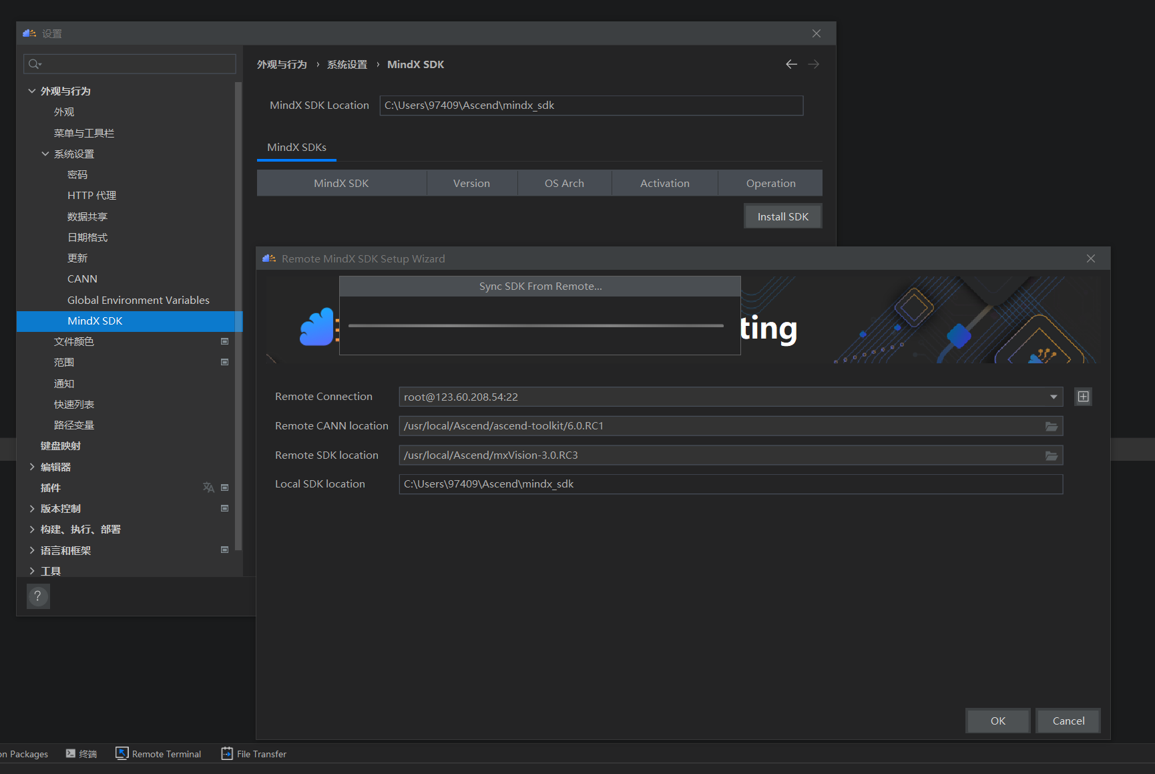Go back with the left arrow icon
1155x774 pixels.
pos(791,64)
